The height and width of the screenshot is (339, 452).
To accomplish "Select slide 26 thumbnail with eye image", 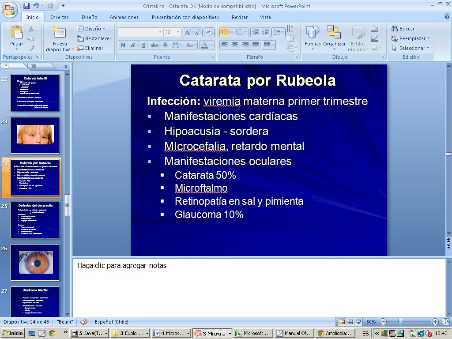I will click(x=35, y=262).
